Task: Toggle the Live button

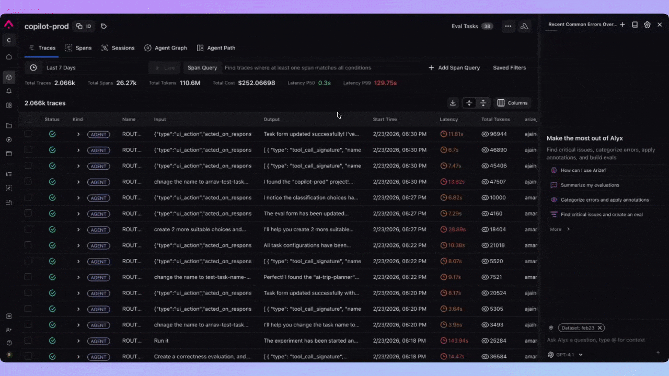Action: click(x=165, y=68)
